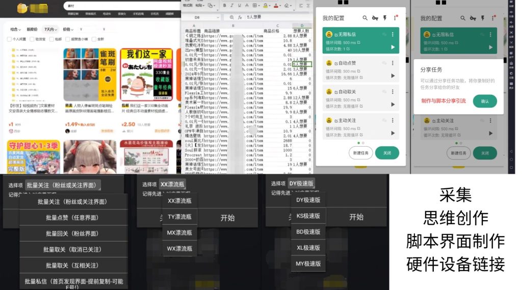Open header three-dot menu in undimmed 我的配置
This screenshot has width=522, height=290.
point(395,18)
